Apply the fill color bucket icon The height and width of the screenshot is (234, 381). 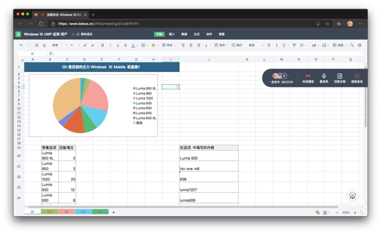tap(153, 45)
